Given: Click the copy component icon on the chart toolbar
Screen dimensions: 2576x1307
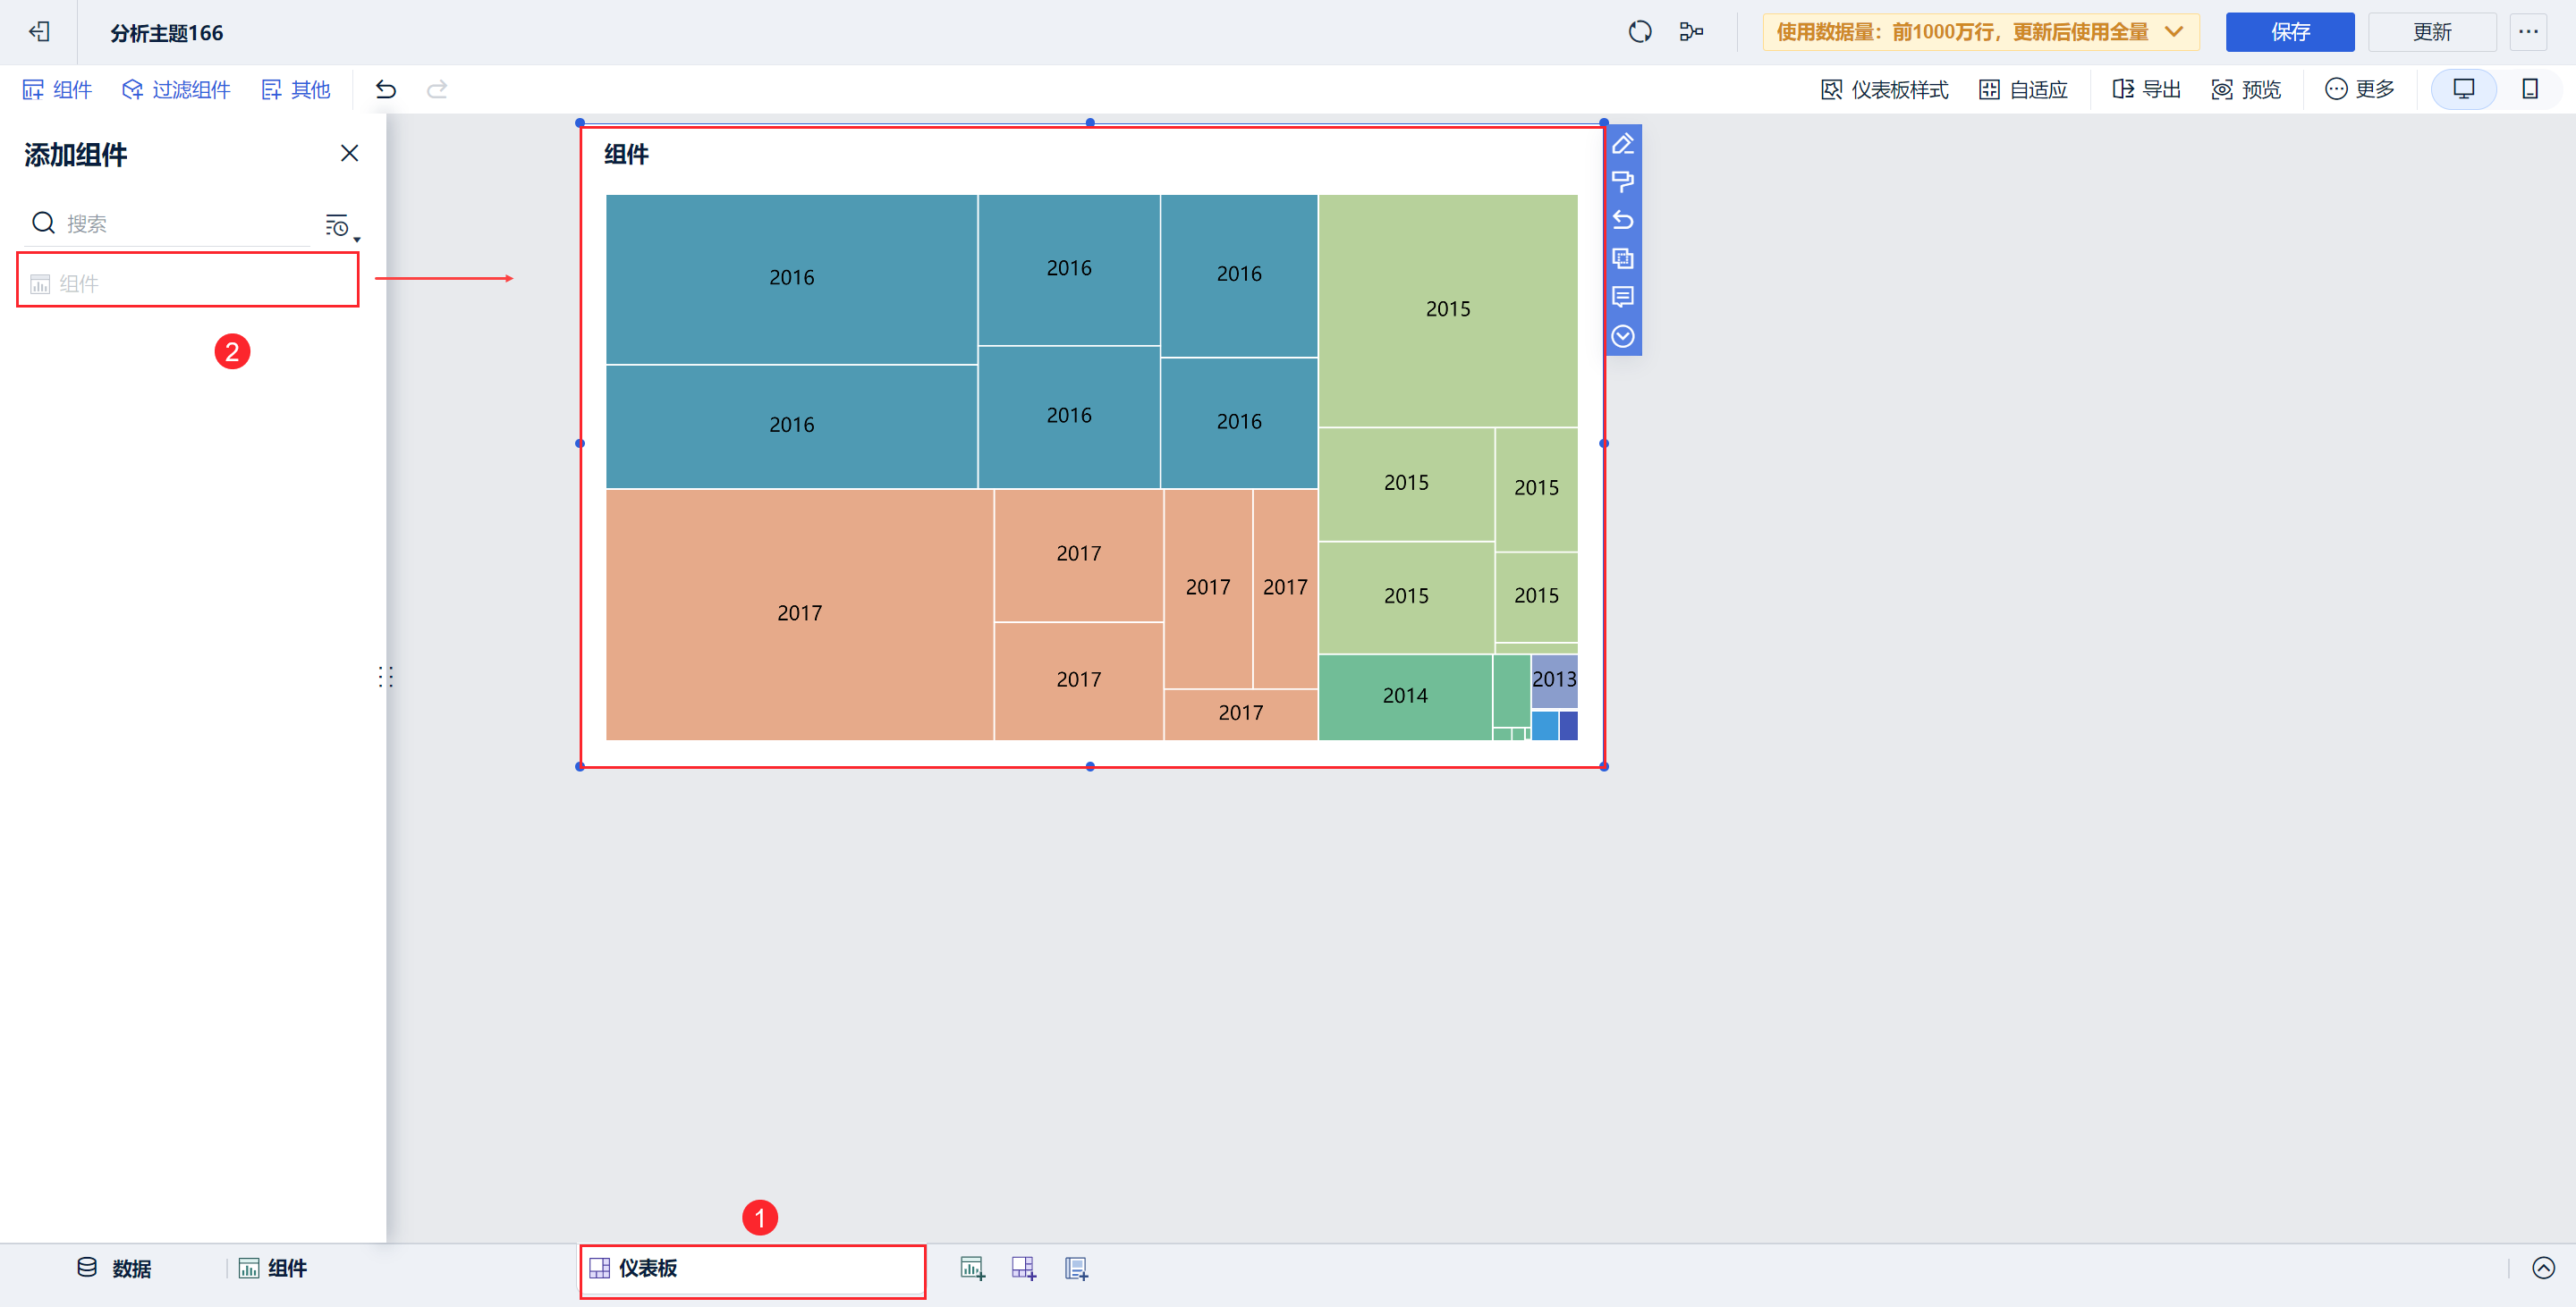Looking at the screenshot, I should click(x=1622, y=258).
